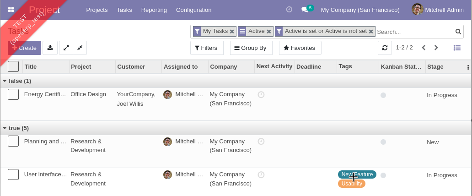Click the refresh list icon
Screen dimensions: 472x196
pos(385,48)
